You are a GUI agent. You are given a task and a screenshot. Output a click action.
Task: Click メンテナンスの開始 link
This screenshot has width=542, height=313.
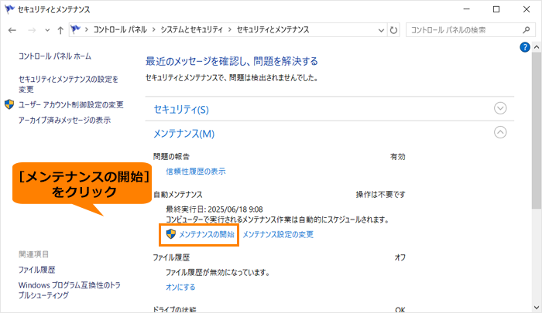pos(207,234)
